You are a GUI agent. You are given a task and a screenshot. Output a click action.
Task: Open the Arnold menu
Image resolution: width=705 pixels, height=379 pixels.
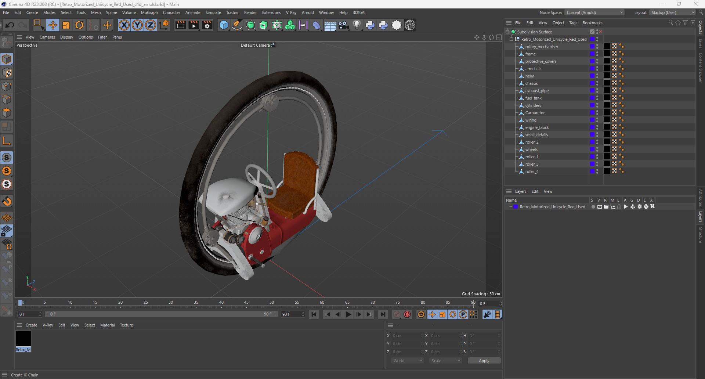308,12
